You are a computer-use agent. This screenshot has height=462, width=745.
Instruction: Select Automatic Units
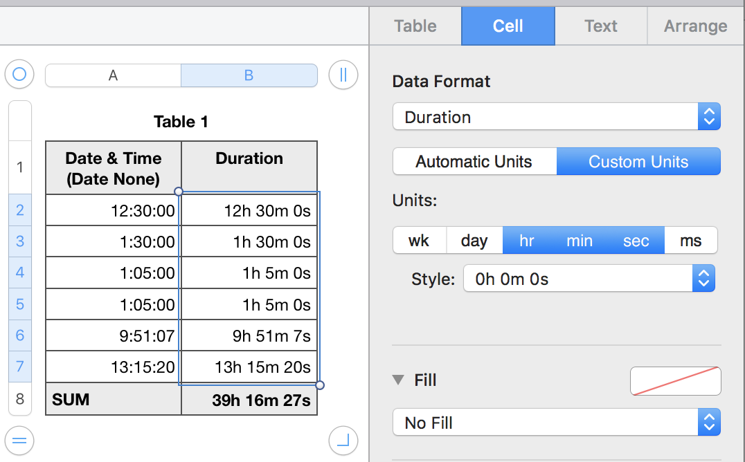click(474, 162)
